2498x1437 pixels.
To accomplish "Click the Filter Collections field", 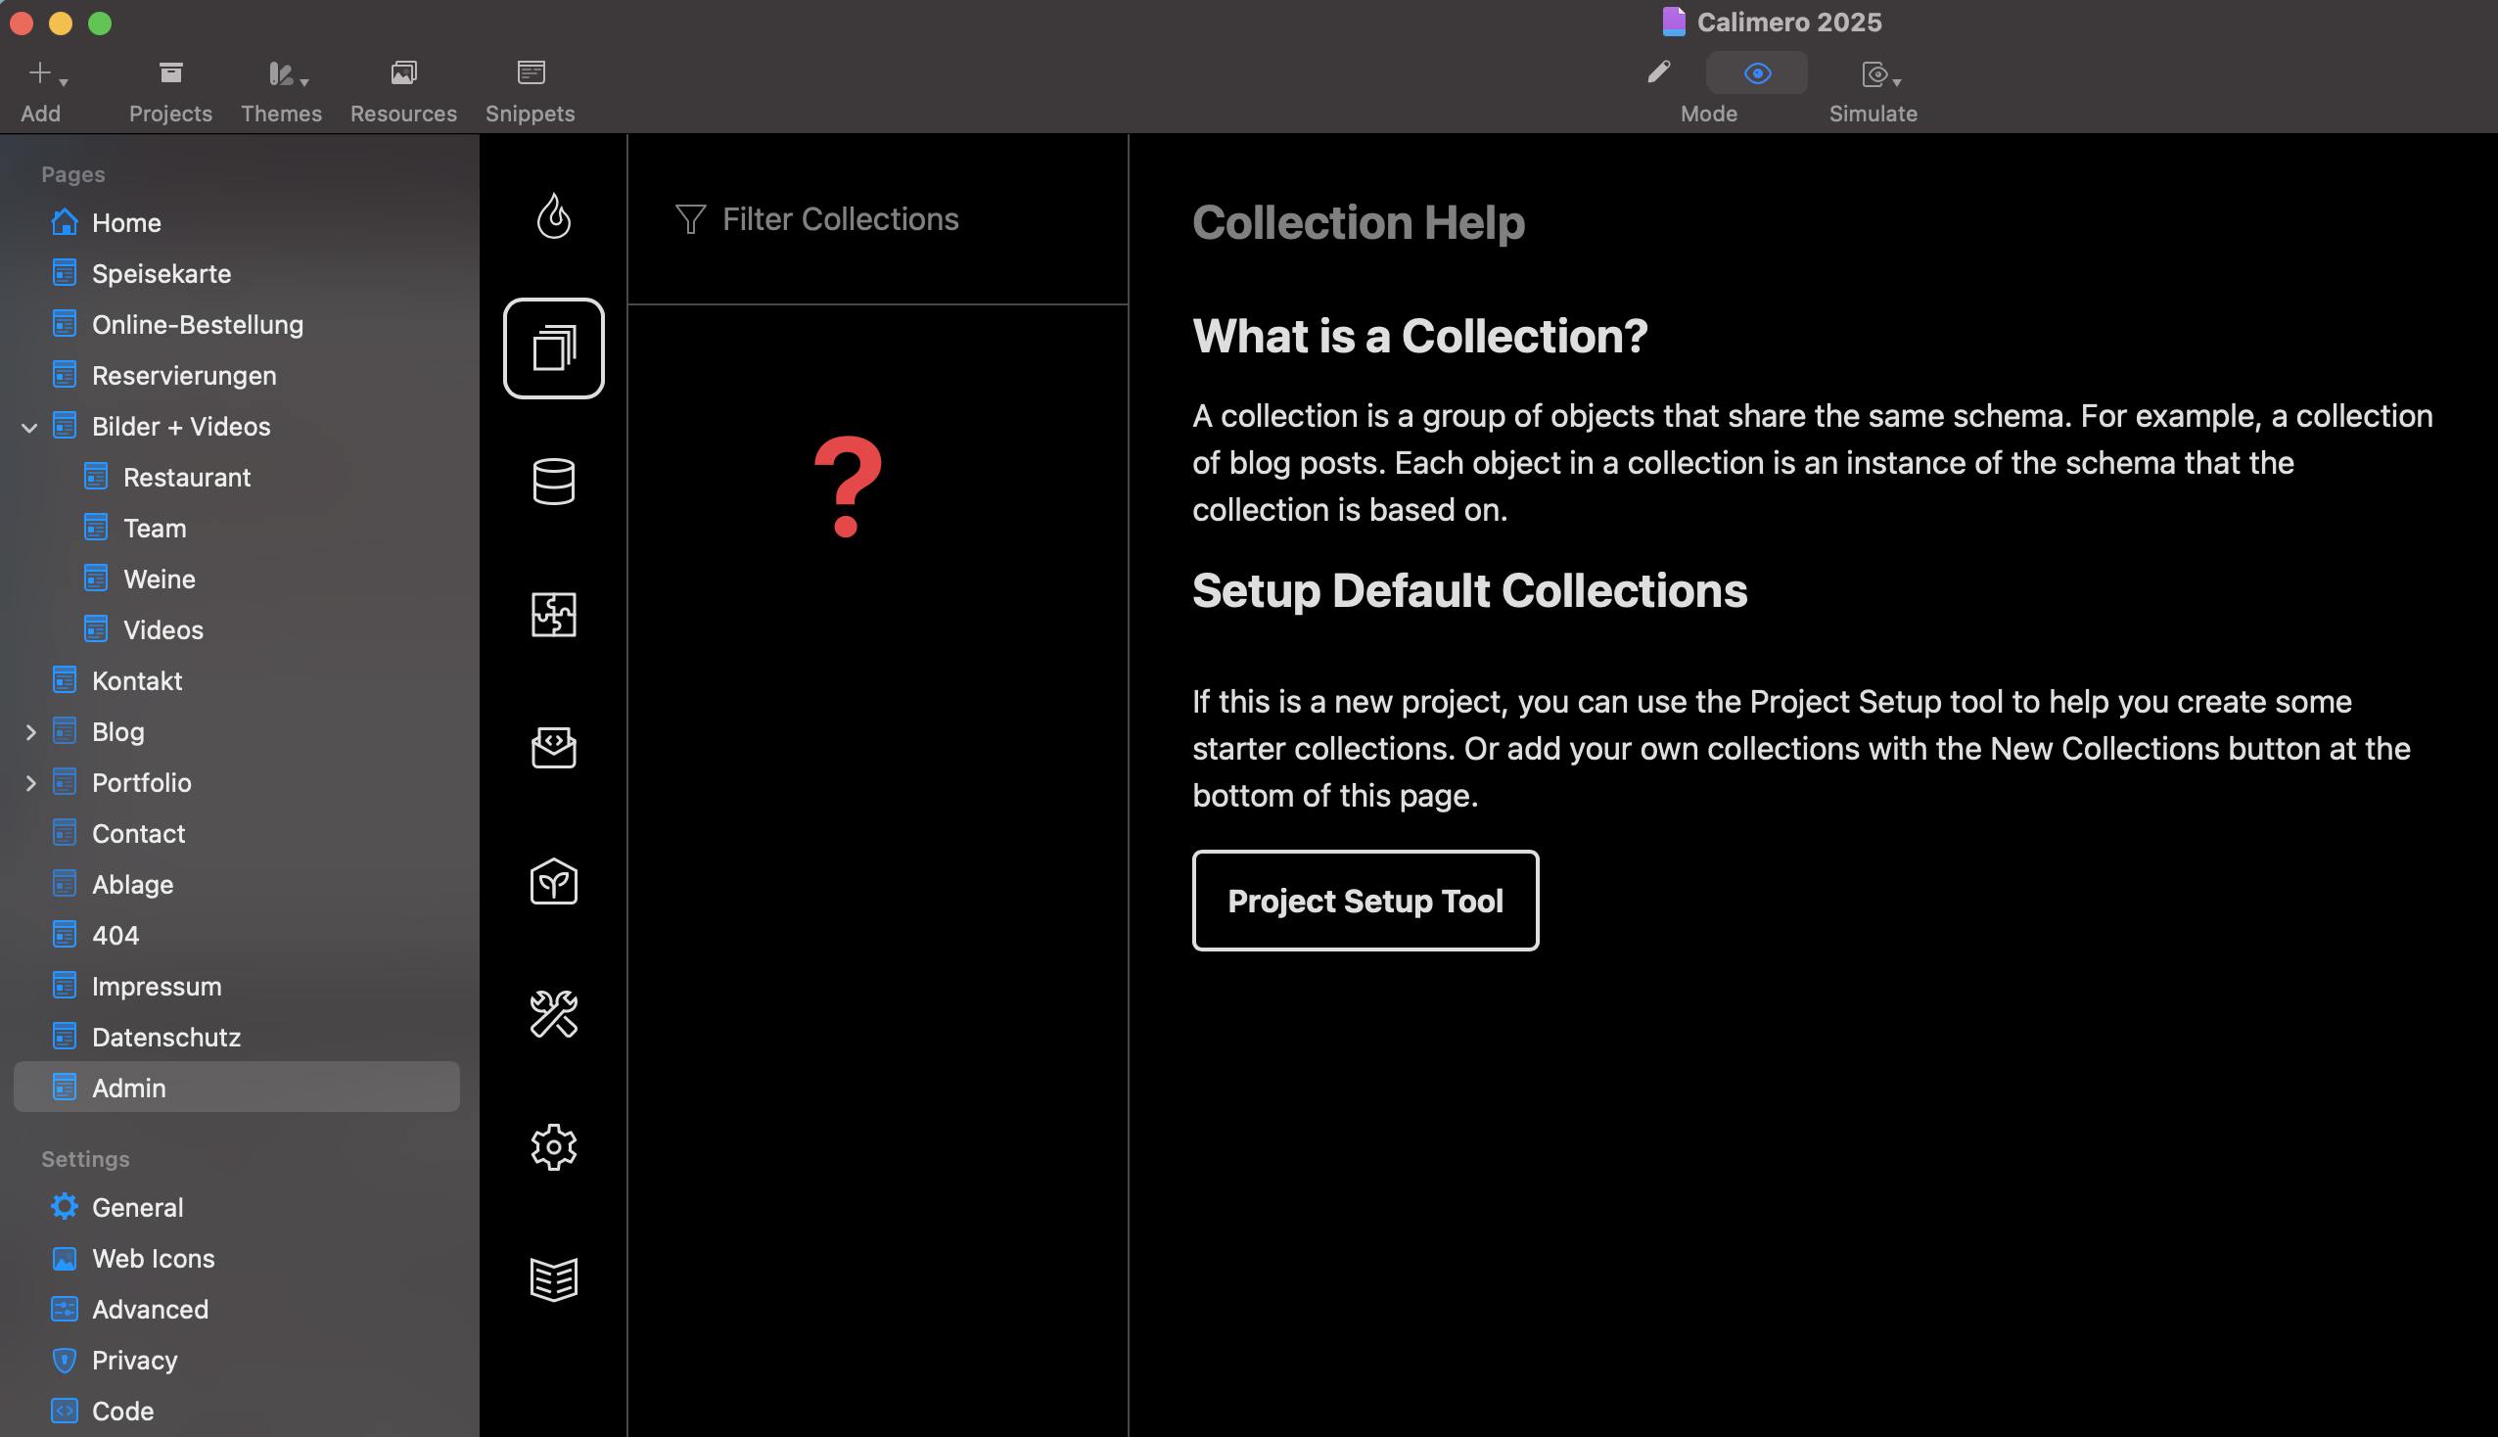I will (840, 219).
